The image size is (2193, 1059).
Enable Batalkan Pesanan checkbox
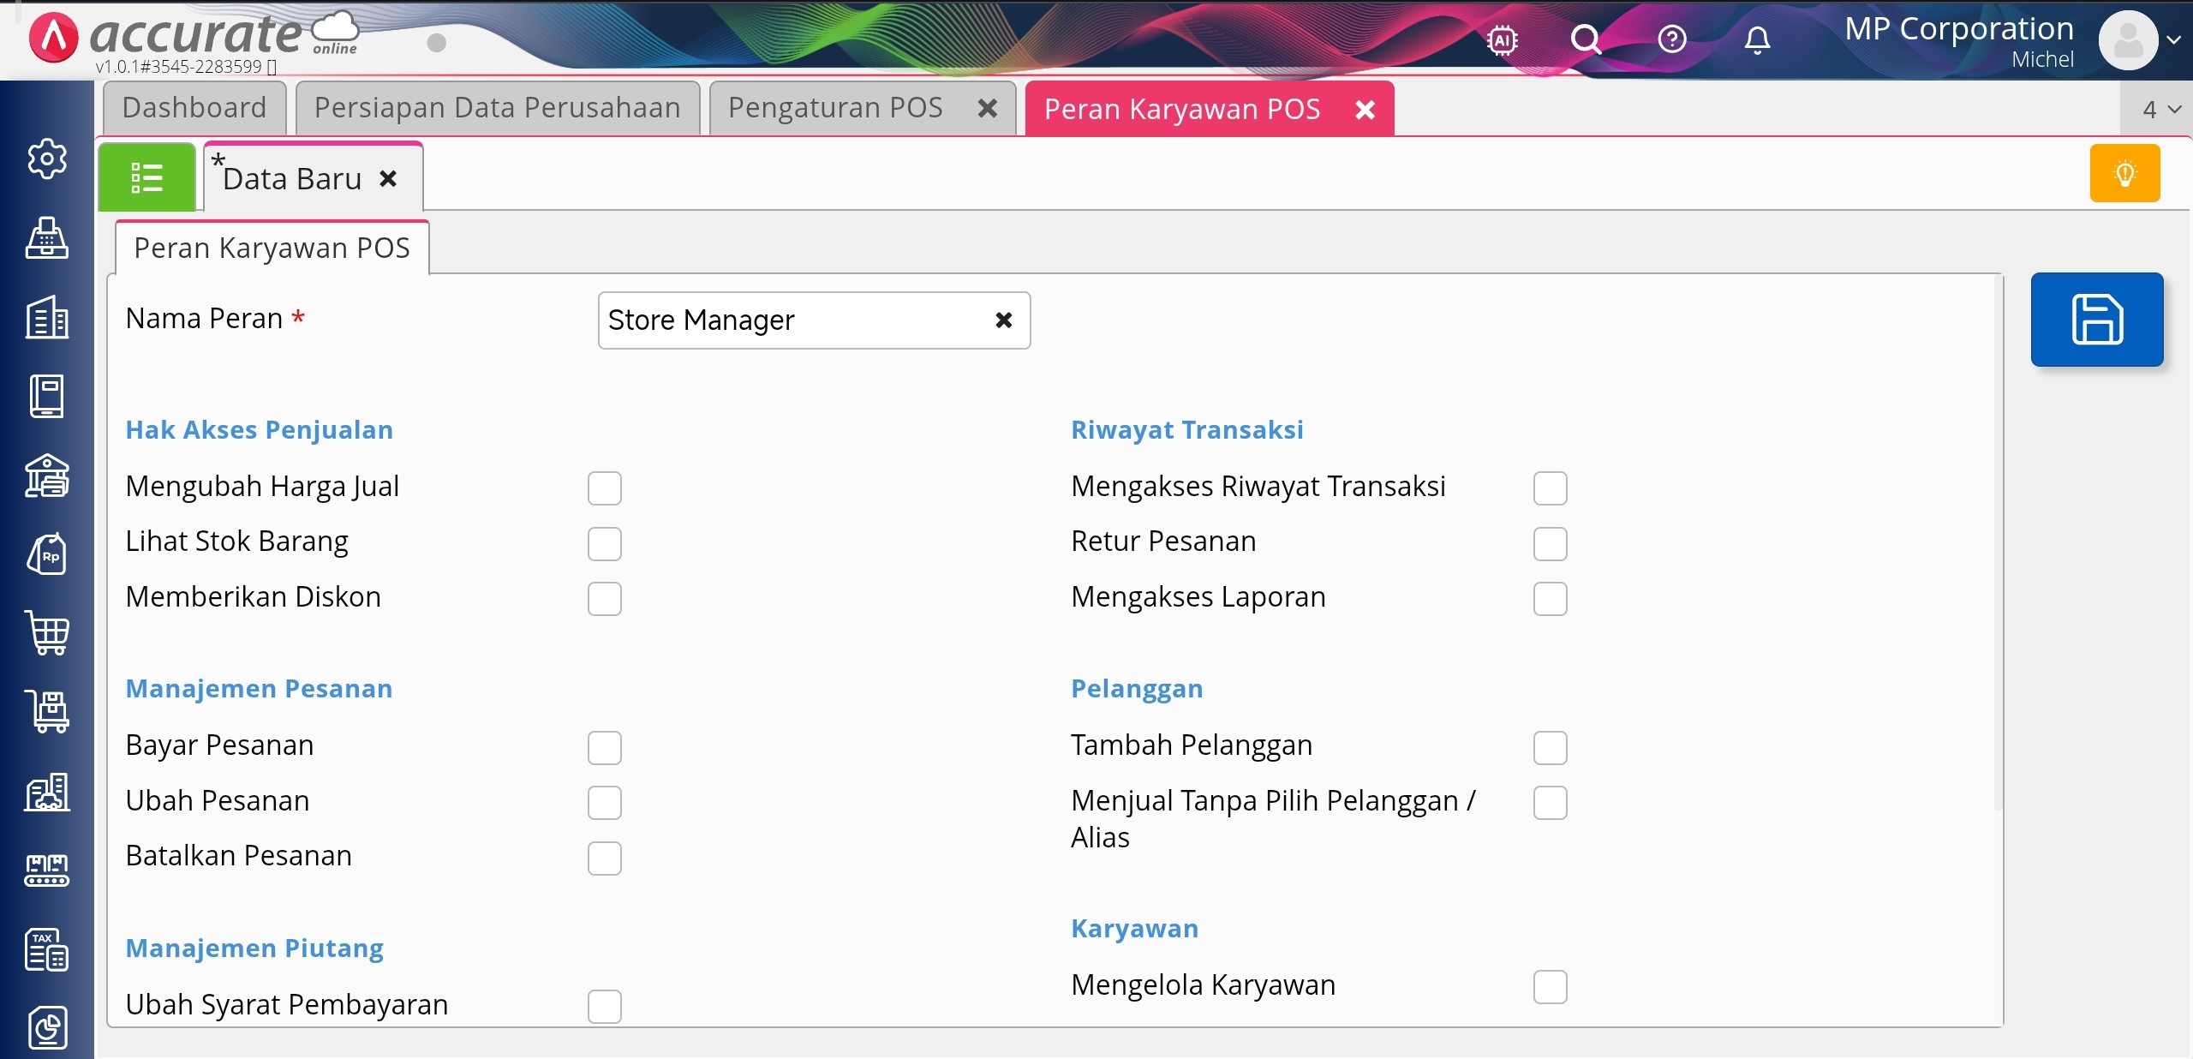point(604,858)
